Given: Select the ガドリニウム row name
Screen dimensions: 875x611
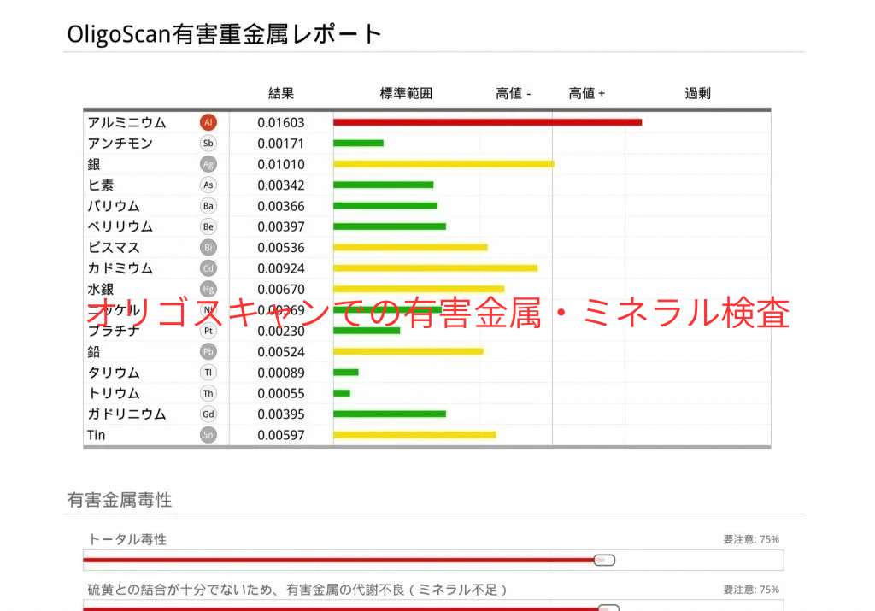Looking at the screenshot, I should (x=126, y=414).
